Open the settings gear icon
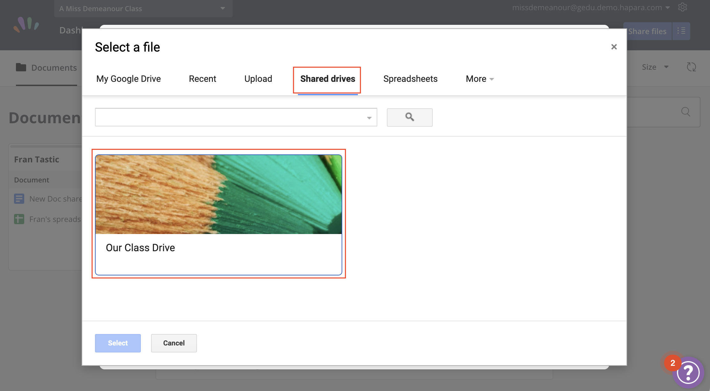The image size is (710, 391). tap(682, 7)
